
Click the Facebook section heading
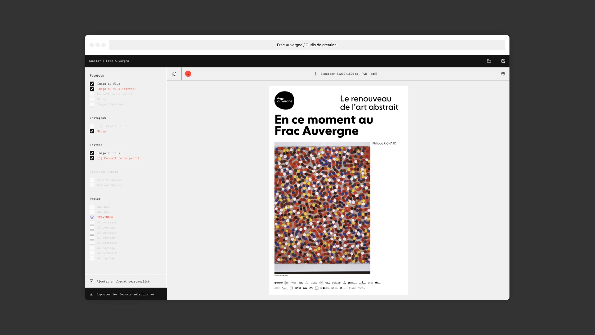coord(97,76)
